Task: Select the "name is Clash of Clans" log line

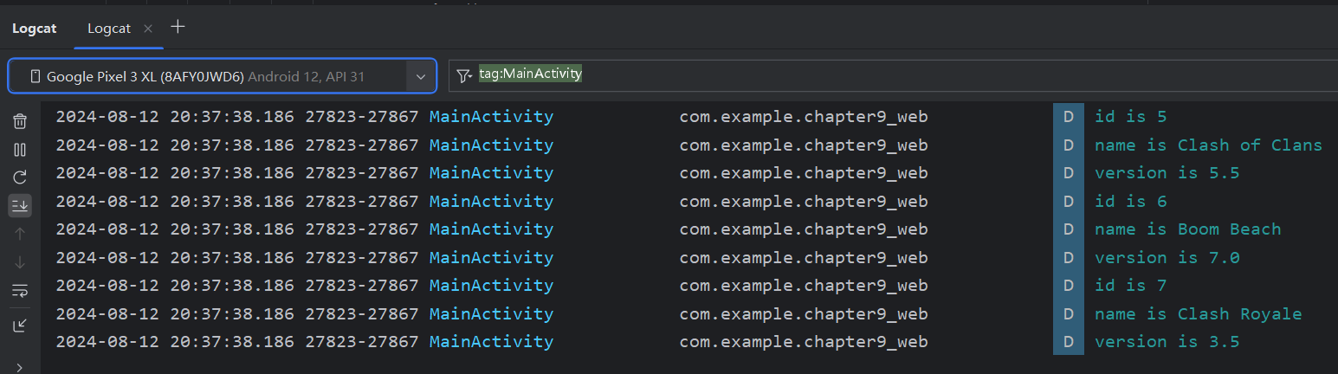Action: (x=1207, y=145)
